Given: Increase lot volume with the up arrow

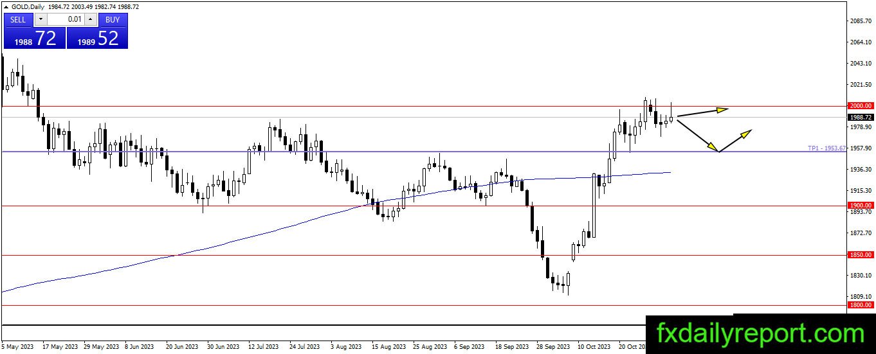Looking at the screenshot, I should [91, 19].
